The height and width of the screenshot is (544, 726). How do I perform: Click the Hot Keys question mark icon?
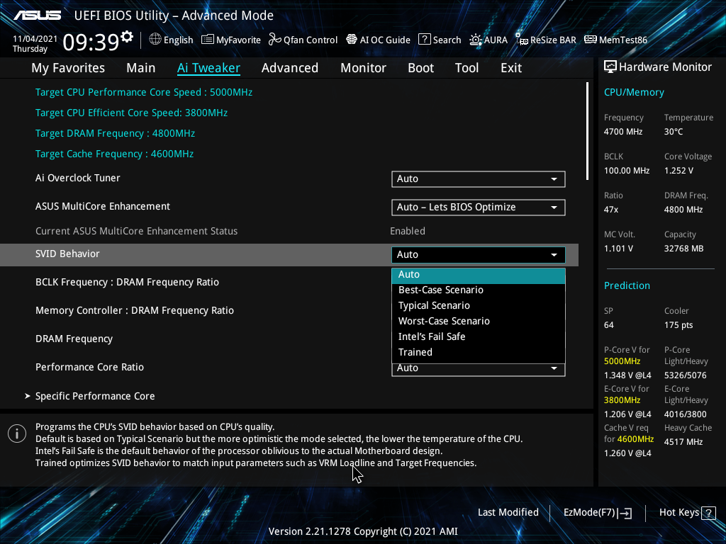pos(708,513)
